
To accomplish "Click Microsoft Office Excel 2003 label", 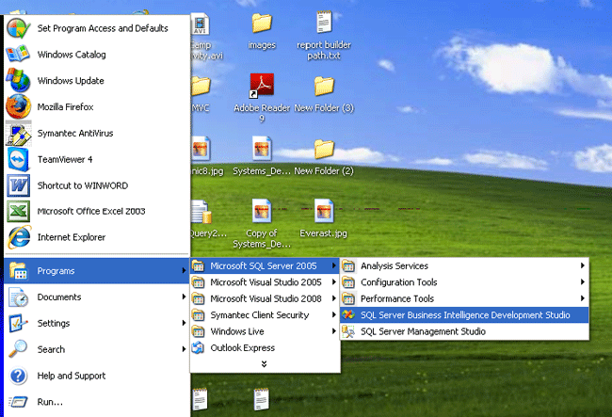I will tap(91, 212).
